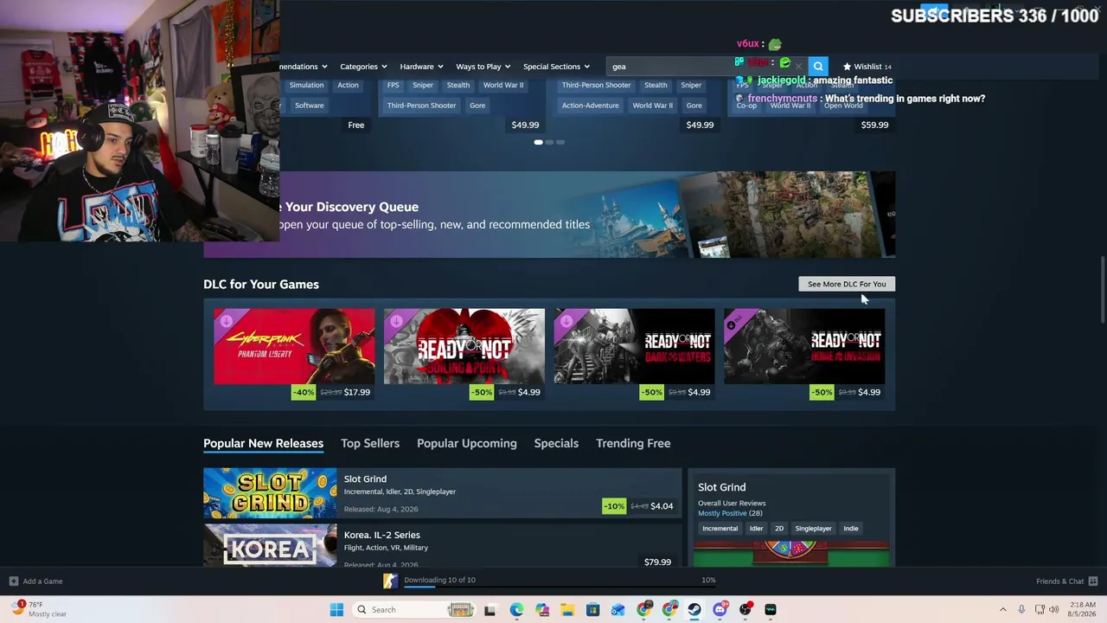
Task: Open the Discovery Queue banner
Action: pos(549,215)
